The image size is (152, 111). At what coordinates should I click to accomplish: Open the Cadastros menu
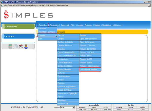pyautogui.click(x=43, y=25)
